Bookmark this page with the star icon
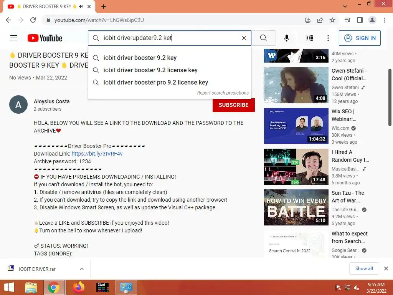 pos(332,20)
